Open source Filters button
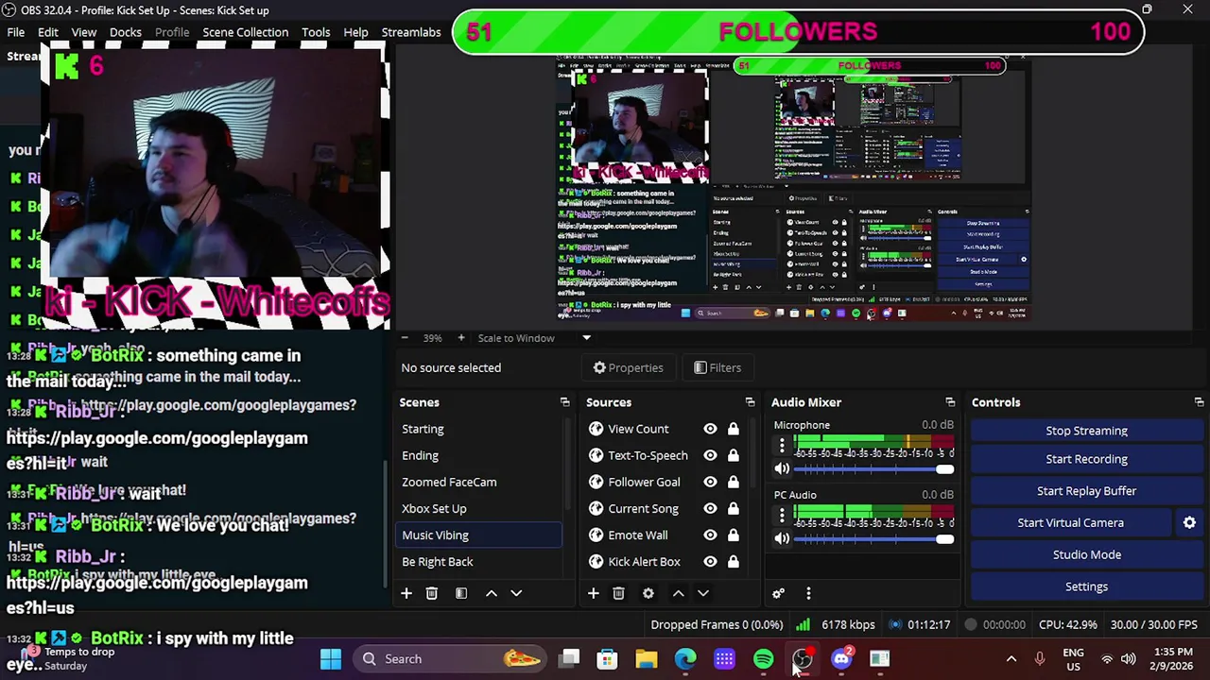Viewport: 1210px width, 680px height. click(x=717, y=367)
